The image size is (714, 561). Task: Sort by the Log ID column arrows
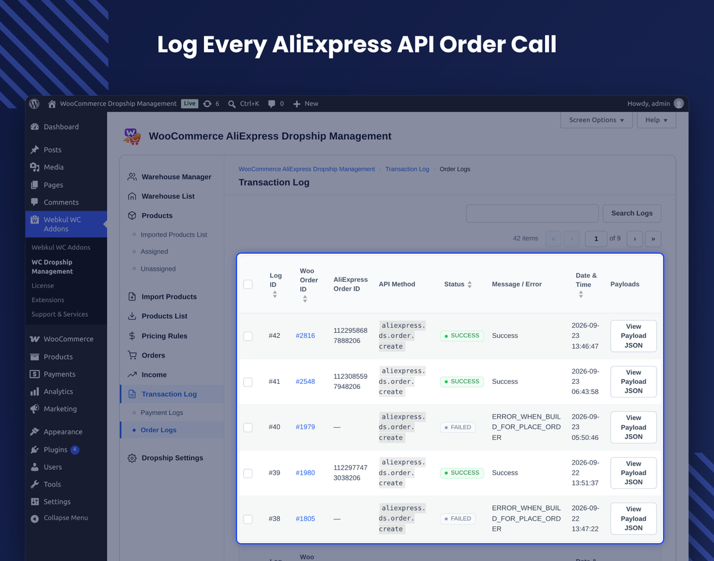pyautogui.click(x=275, y=295)
